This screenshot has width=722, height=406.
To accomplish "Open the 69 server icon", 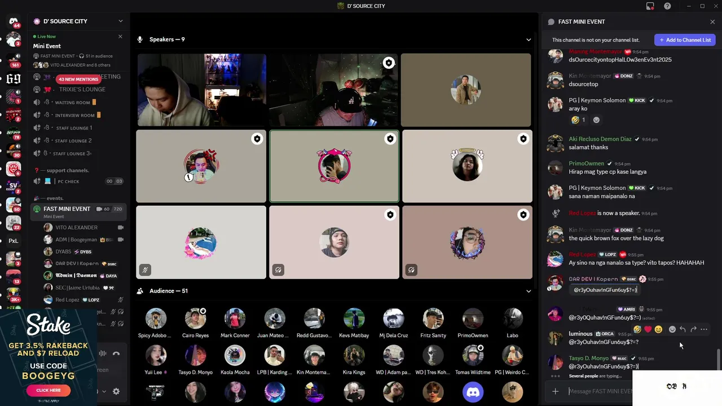I will (14, 78).
